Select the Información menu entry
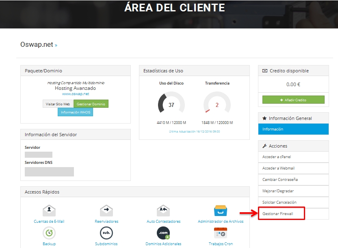 293,129
